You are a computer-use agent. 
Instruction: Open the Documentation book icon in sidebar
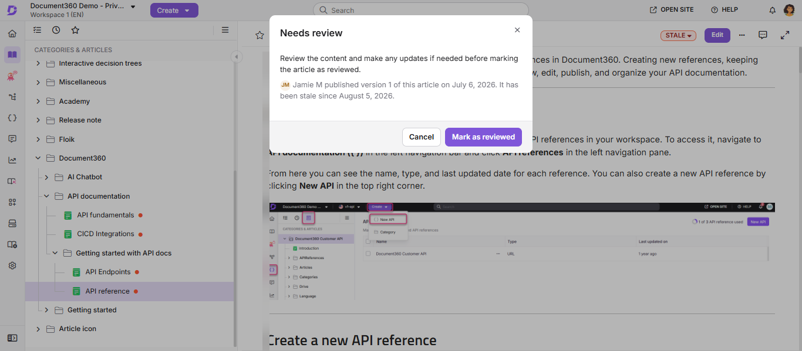point(12,54)
